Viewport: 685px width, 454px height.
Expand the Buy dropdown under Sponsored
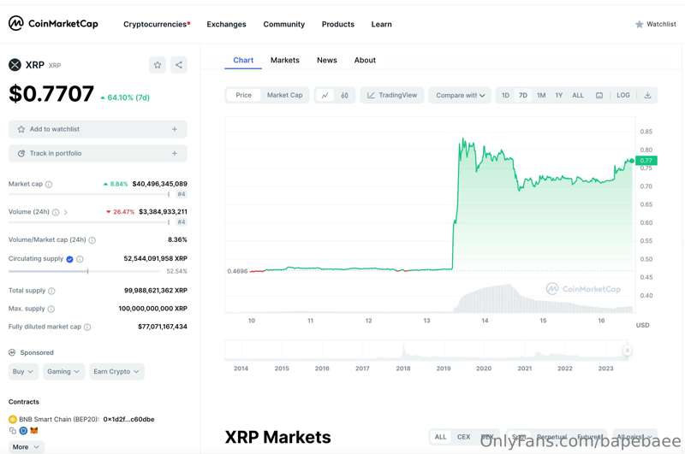coord(24,371)
